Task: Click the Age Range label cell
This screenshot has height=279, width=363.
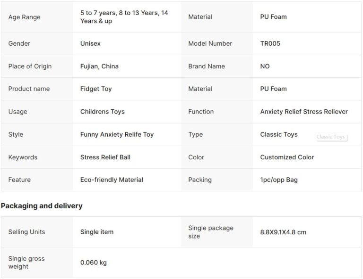Action: [x=25, y=17]
